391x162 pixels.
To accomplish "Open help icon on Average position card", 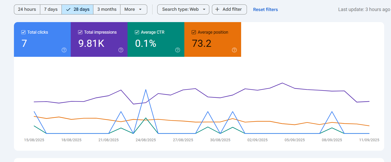I will (x=234, y=50).
